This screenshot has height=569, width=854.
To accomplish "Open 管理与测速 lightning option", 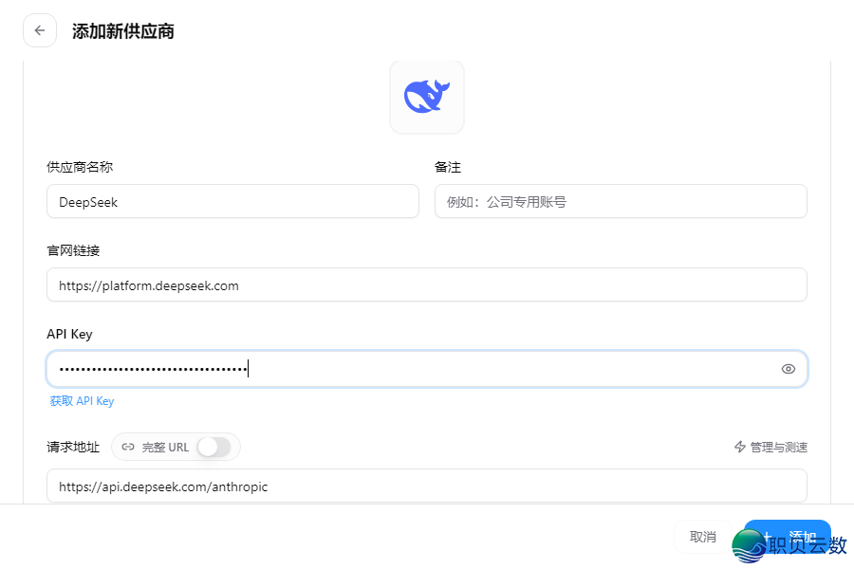I will tap(770, 447).
